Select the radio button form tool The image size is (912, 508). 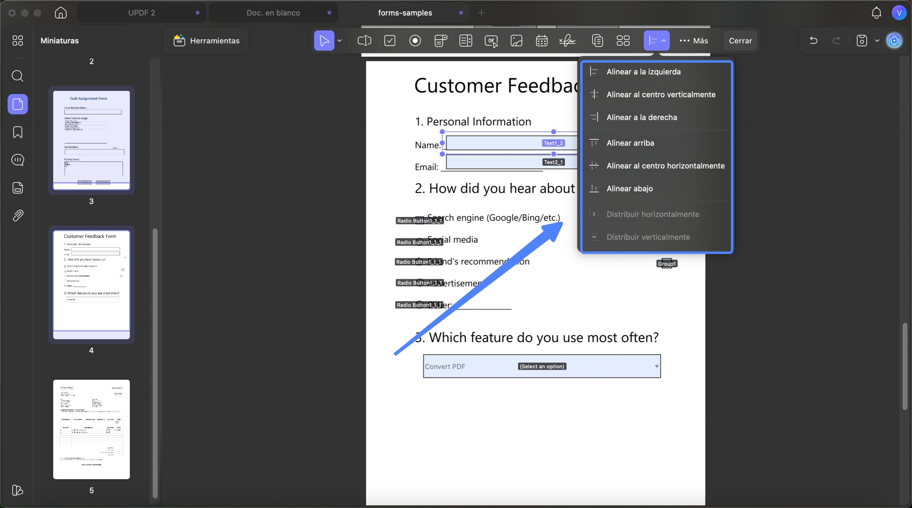415,41
